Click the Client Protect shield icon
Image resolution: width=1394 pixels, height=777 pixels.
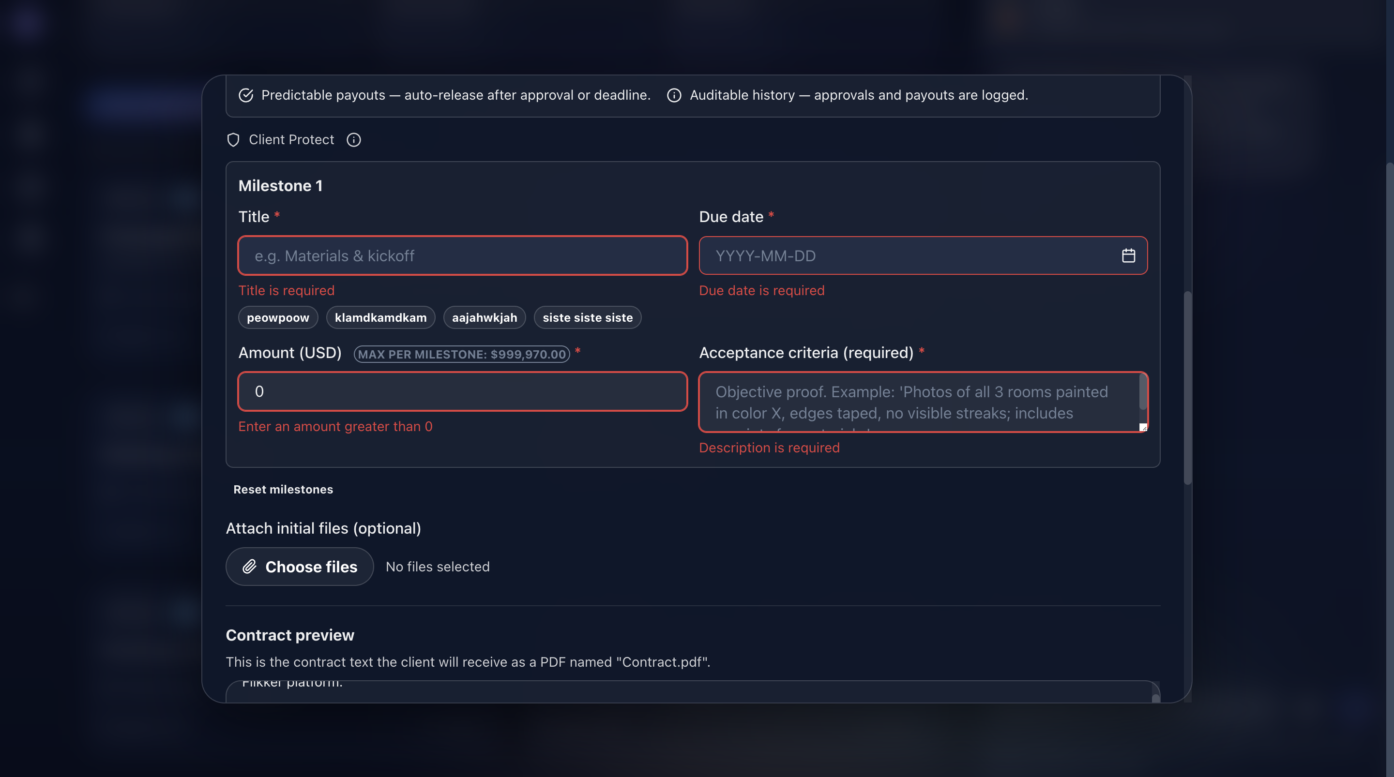coord(233,140)
